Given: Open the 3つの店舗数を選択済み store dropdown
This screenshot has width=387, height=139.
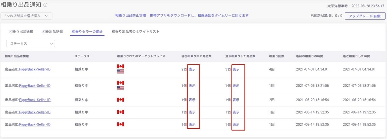Looking at the screenshot, I should 26,15.
